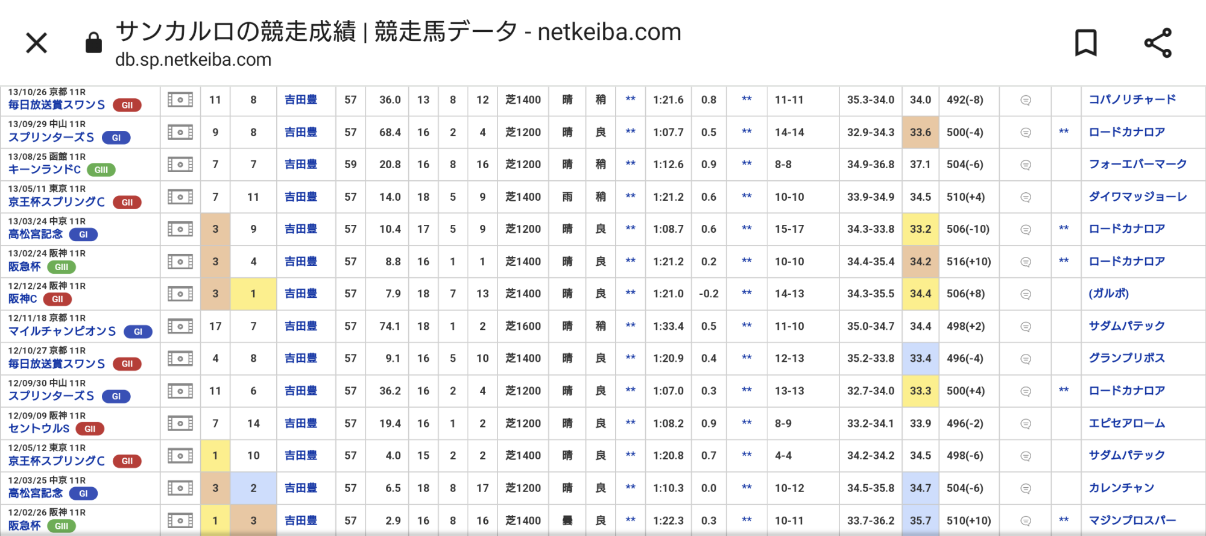Open comment icon for 阪神C row
Viewport: 1206px width, 536px height.
tap(1025, 294)
